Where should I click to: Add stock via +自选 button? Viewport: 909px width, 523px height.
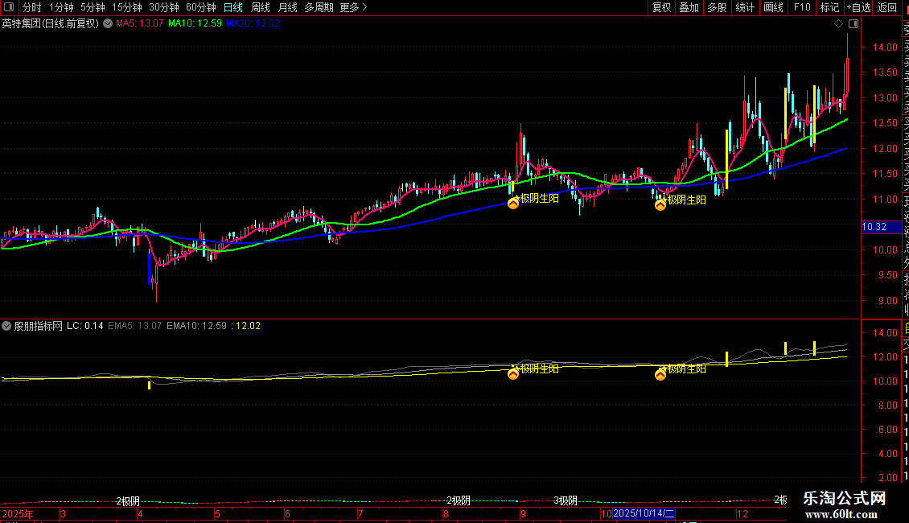pyautogui.click(x=859, y=7)
